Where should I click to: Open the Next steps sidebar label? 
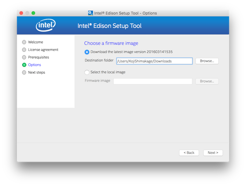[x=37, y=73]
